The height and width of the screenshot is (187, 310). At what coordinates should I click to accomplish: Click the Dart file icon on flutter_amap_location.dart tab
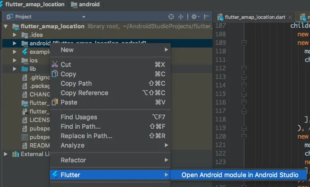(x=220, y=17)
